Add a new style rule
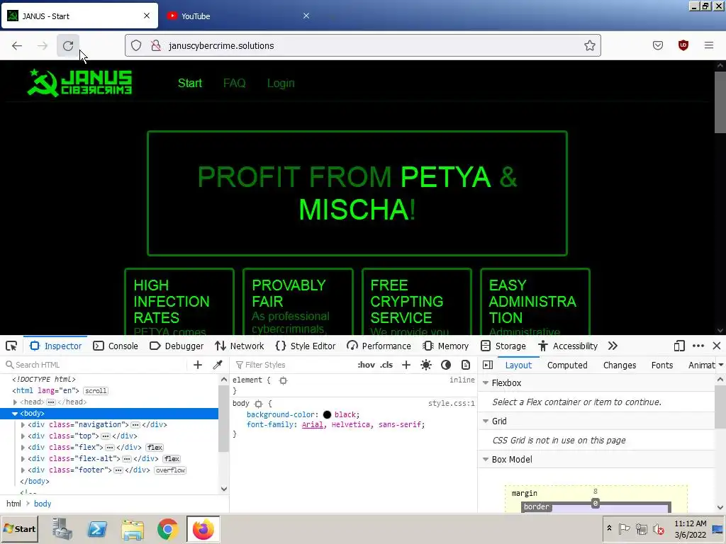726x544 pixels. pos(406,365)
